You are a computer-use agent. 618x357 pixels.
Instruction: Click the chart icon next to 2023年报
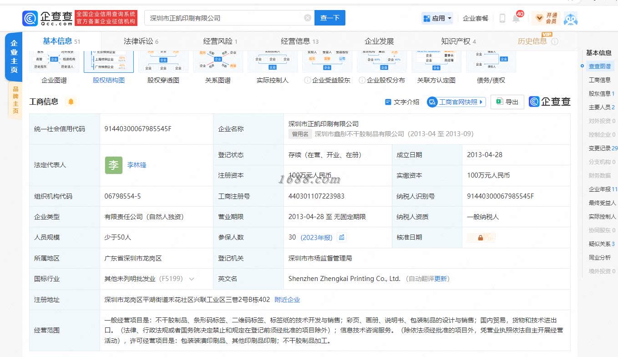click(x=342, y=237)
